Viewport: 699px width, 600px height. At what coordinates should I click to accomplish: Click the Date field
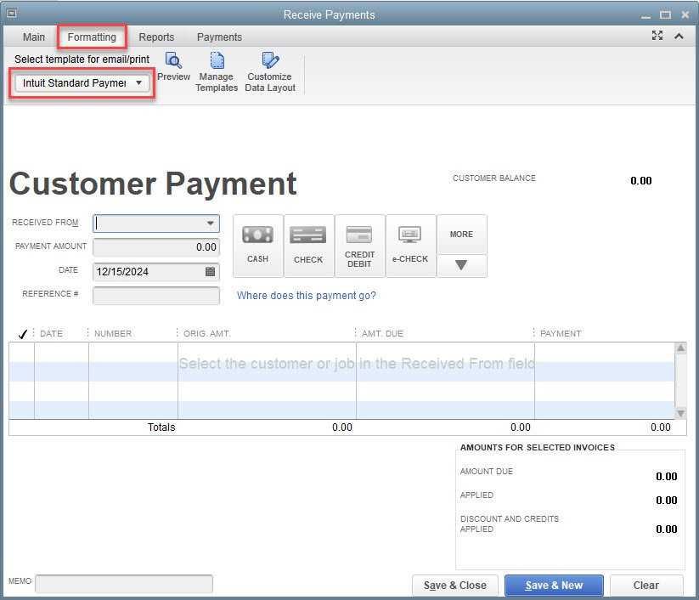[x=156, y=272]
